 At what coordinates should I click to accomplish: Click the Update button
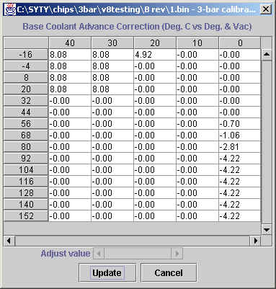click(107, 272)
